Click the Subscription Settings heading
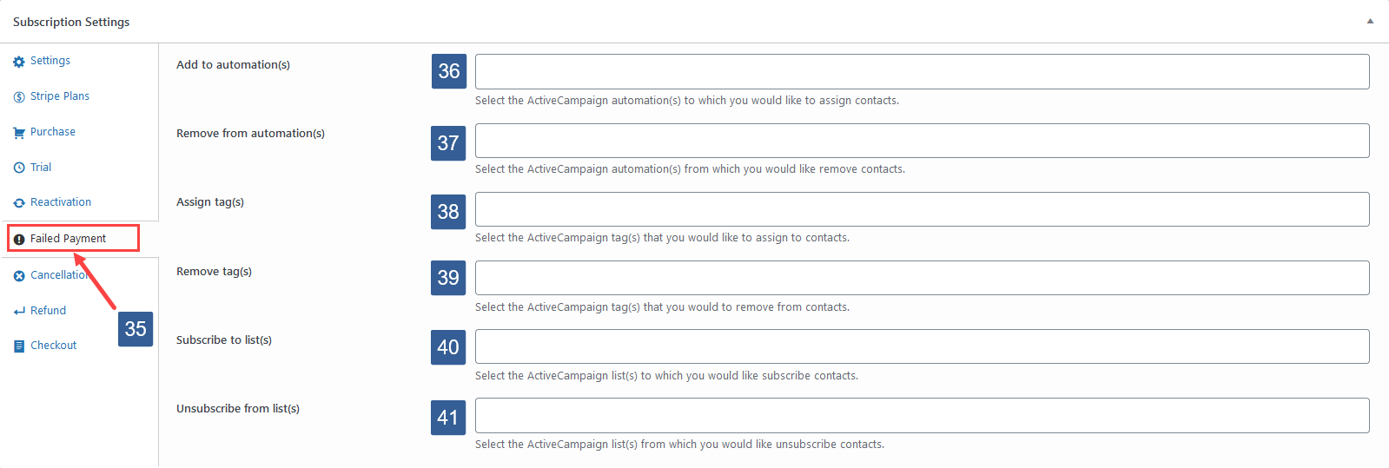 (71, 22)
